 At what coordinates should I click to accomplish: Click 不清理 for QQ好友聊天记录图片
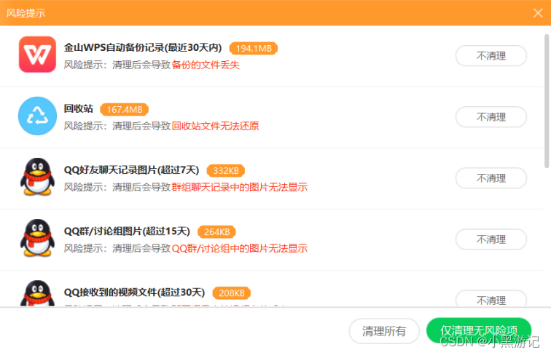tap(491, 178)
